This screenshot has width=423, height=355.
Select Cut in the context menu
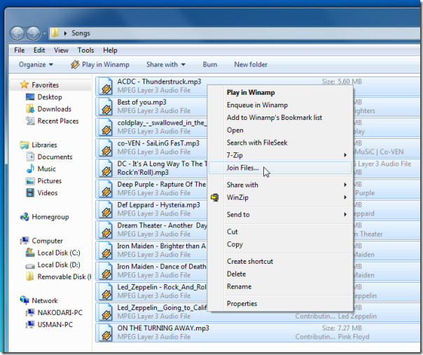pos(279,232)
